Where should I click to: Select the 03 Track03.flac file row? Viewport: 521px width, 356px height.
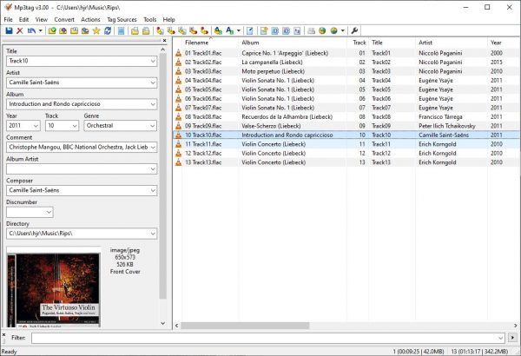(346, 71)
